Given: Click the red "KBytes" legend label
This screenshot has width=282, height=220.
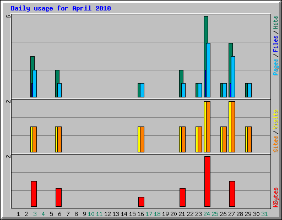Looking at the screenshot, I should pos(275,197).
